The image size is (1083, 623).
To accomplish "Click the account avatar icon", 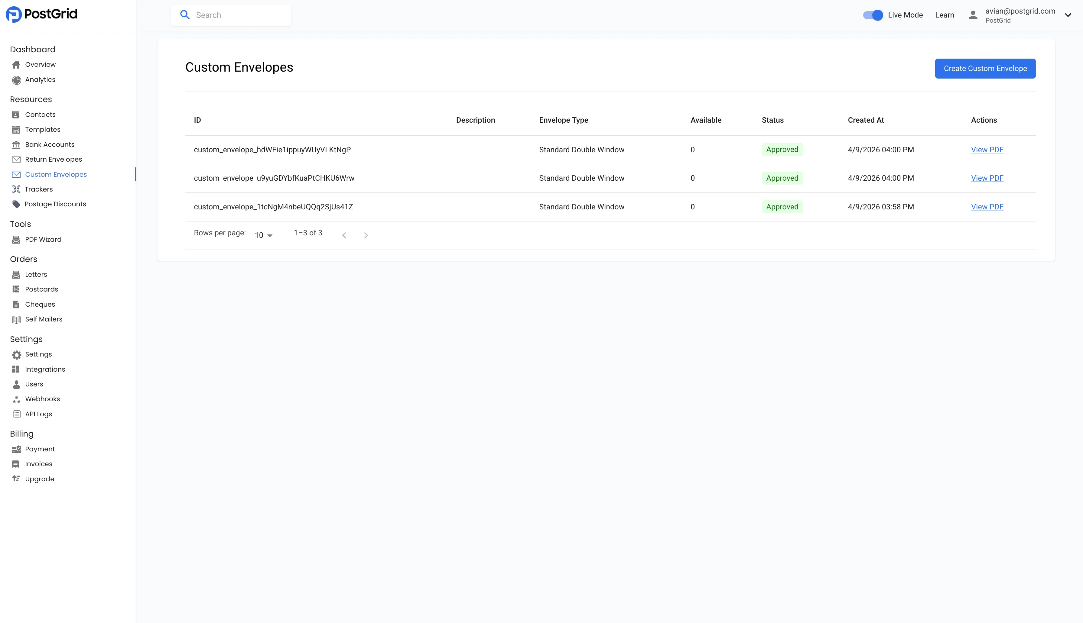I will pyautogui.click(x=973, y=15).
